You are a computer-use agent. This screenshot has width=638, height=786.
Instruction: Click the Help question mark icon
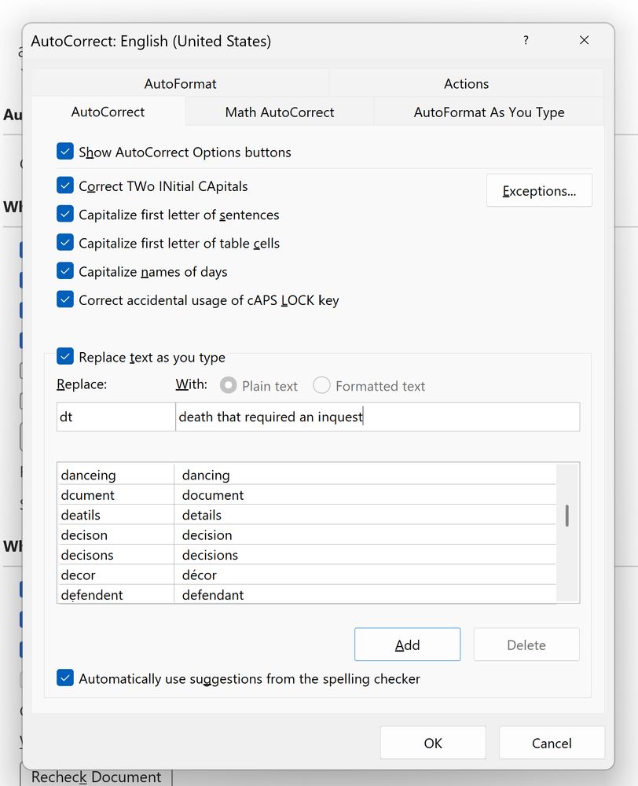[x=526, y=41]
